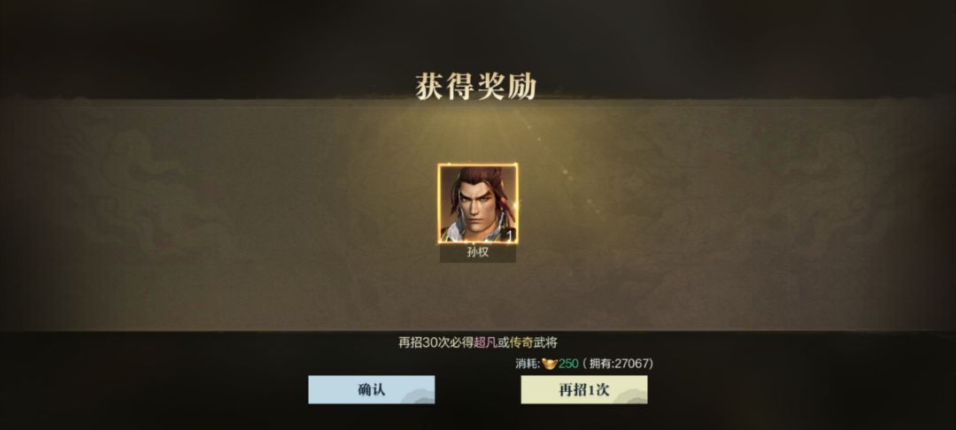Tap the gold ingot currency icon
Screen dimensions: 956x430
click(x=550, y=364)
